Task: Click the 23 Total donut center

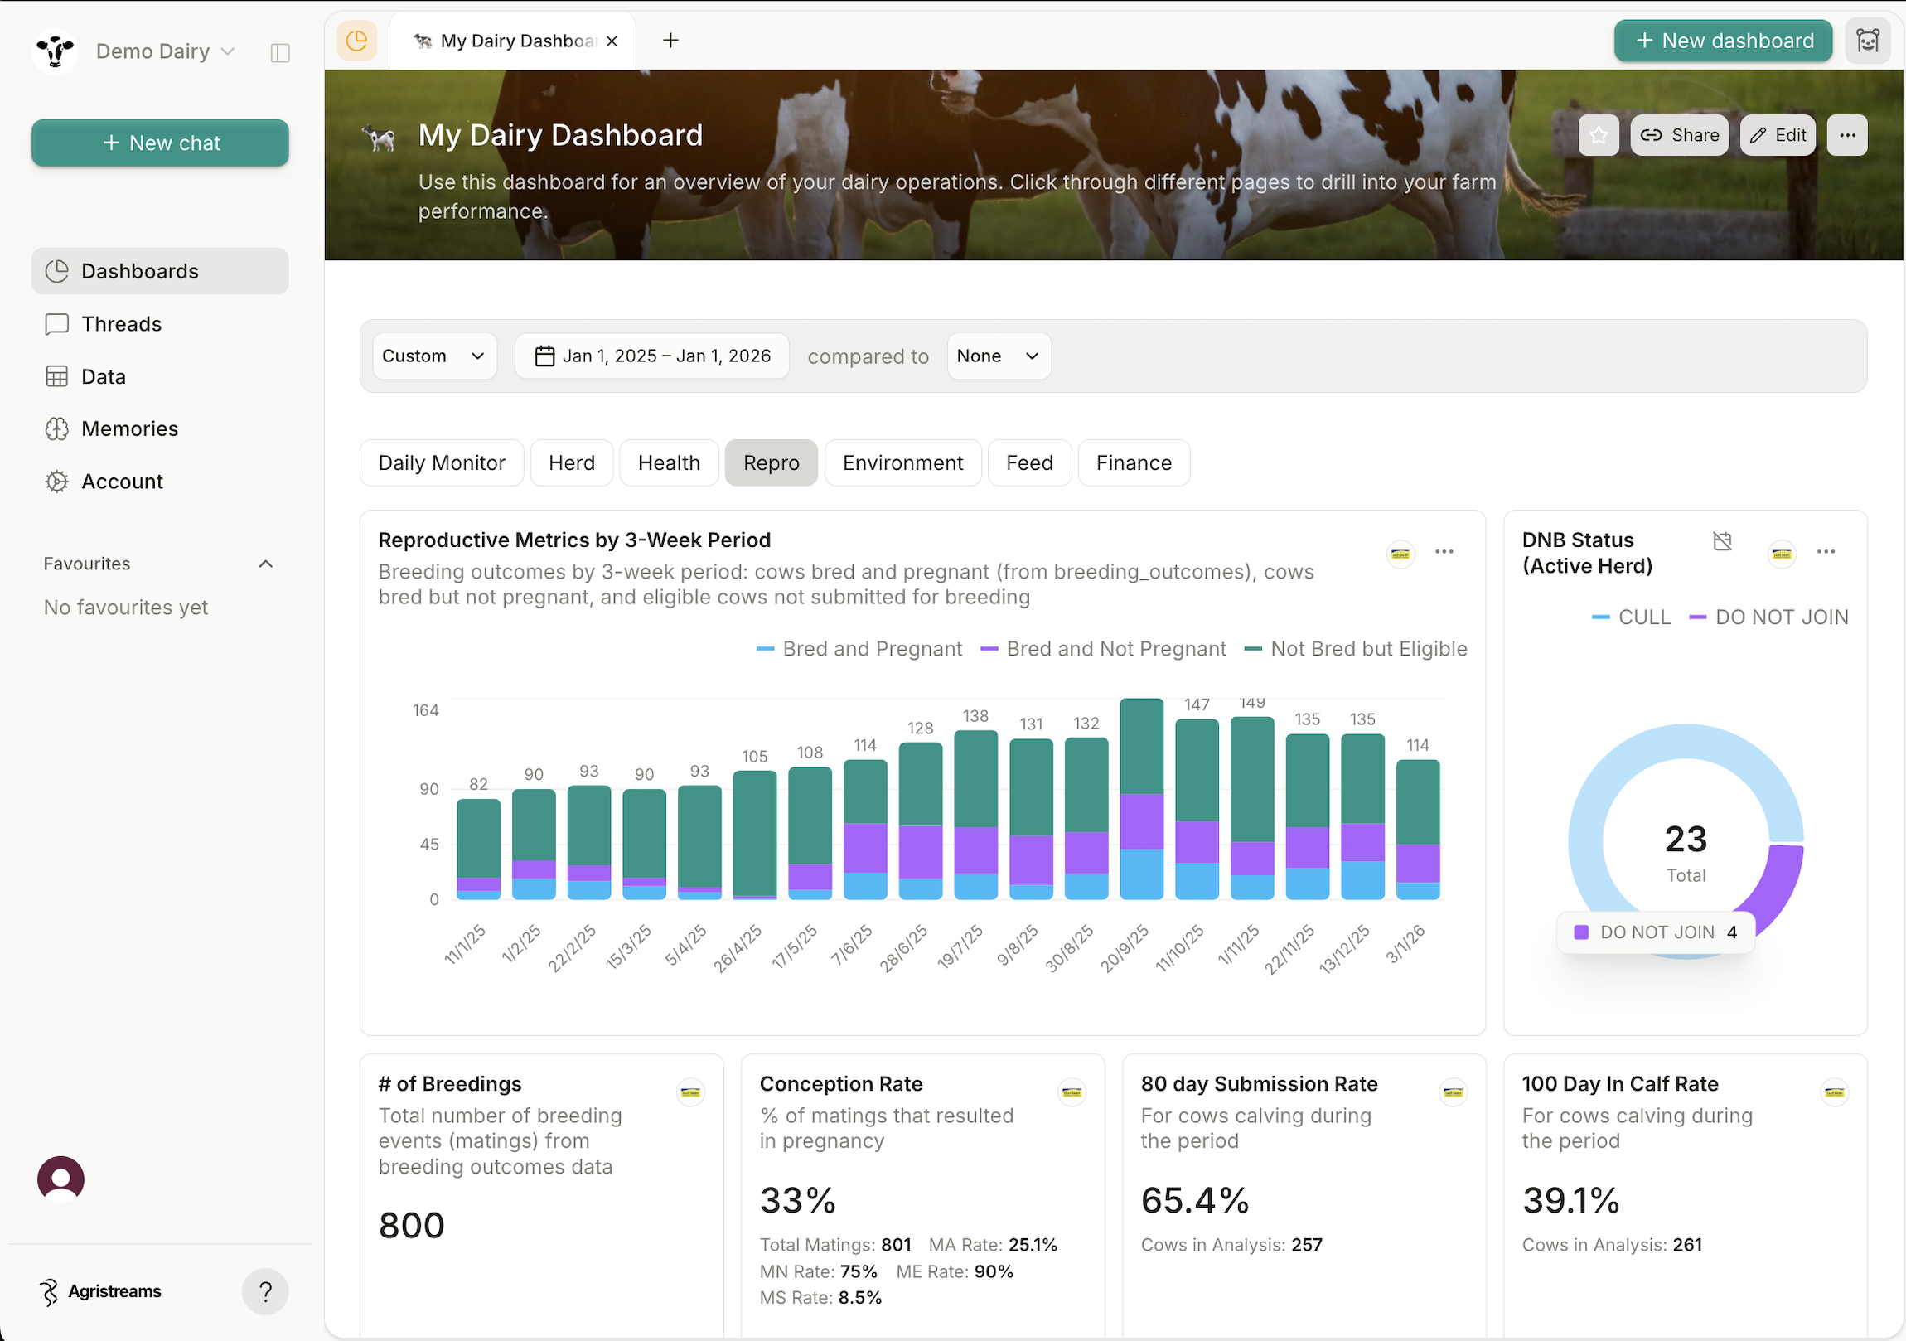Action: (x=1686, y=852)
